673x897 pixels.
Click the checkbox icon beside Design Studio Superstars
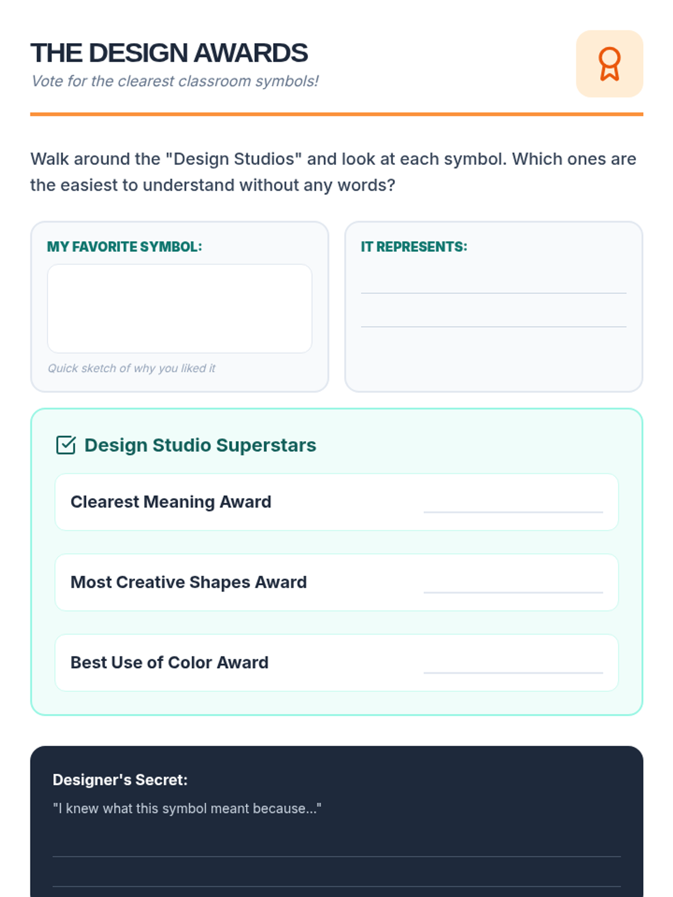point(66,445)
